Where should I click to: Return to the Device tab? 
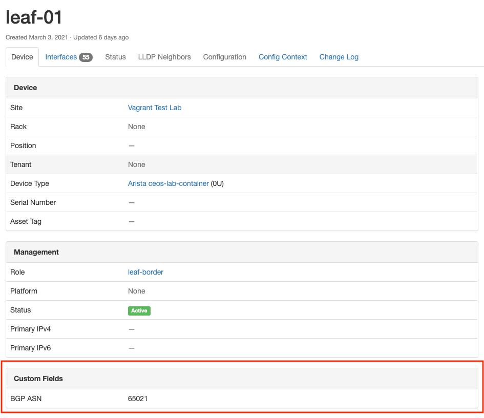tap(22, 57)
